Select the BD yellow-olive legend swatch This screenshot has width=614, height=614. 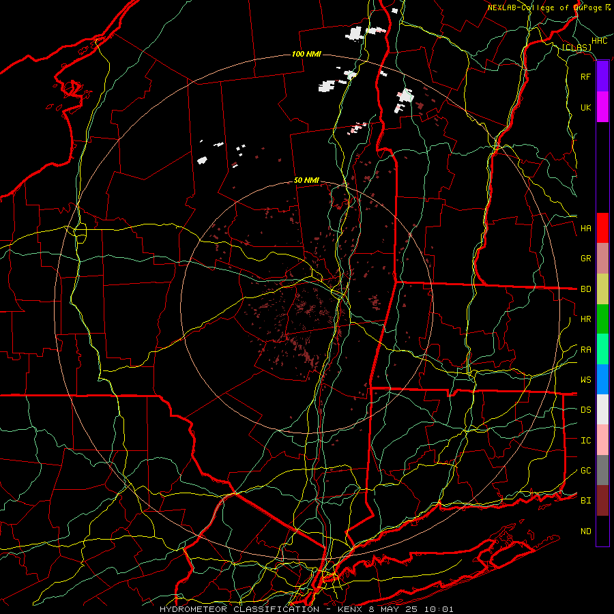[602, 289]
